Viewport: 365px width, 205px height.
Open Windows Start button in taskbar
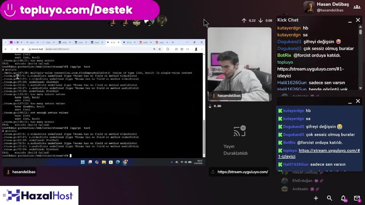pos(83,162)
